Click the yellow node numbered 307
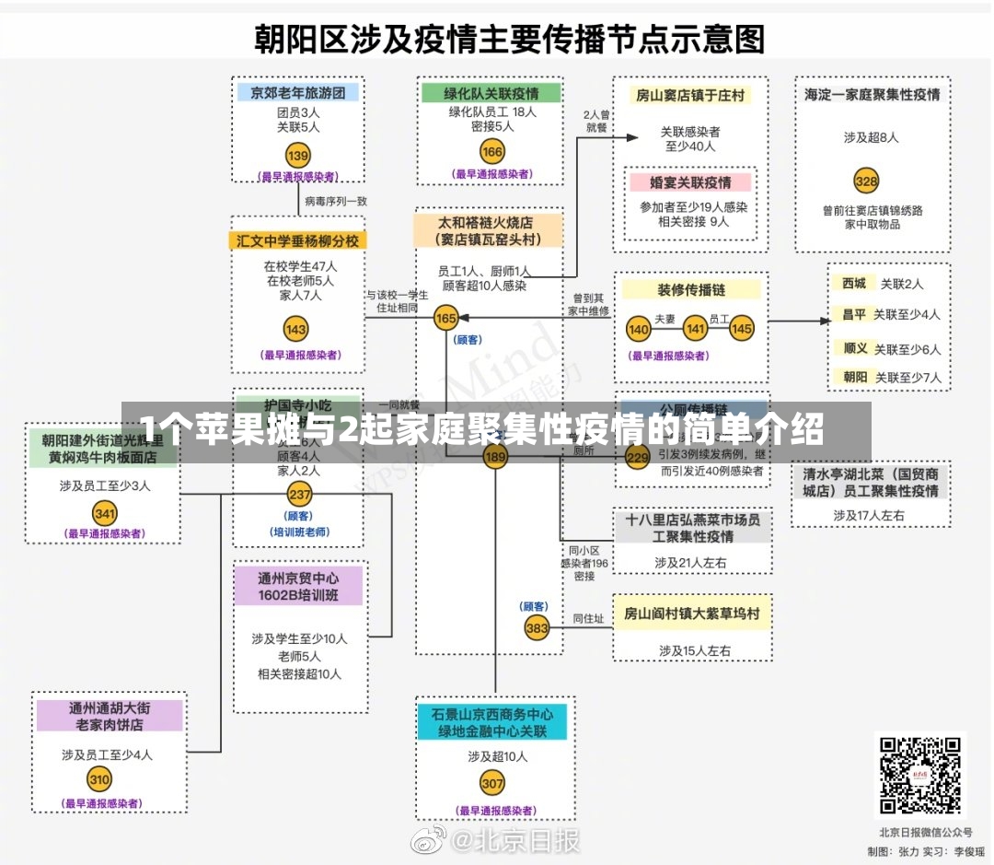Viewport: 994px width, 865px height. pos(491,783)
